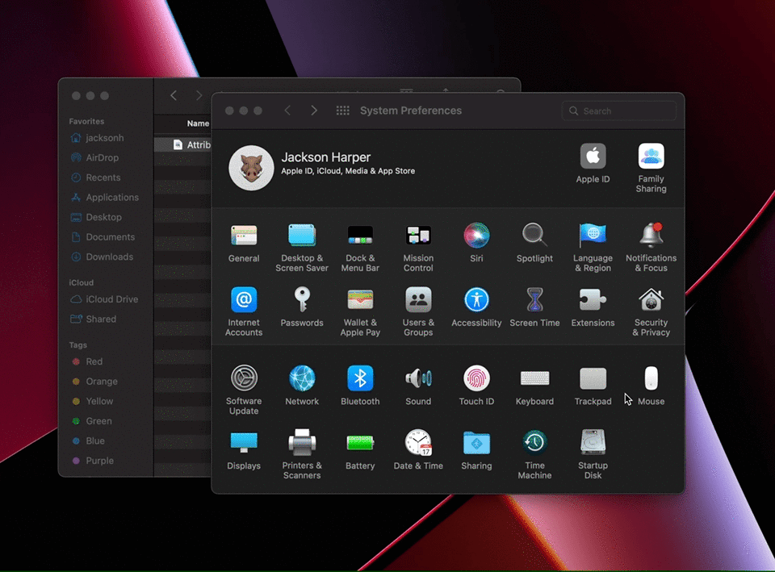Open Wallet & Apple Pay pane
The width and height of the screenshot is (775, 572).
click(360, 311)
